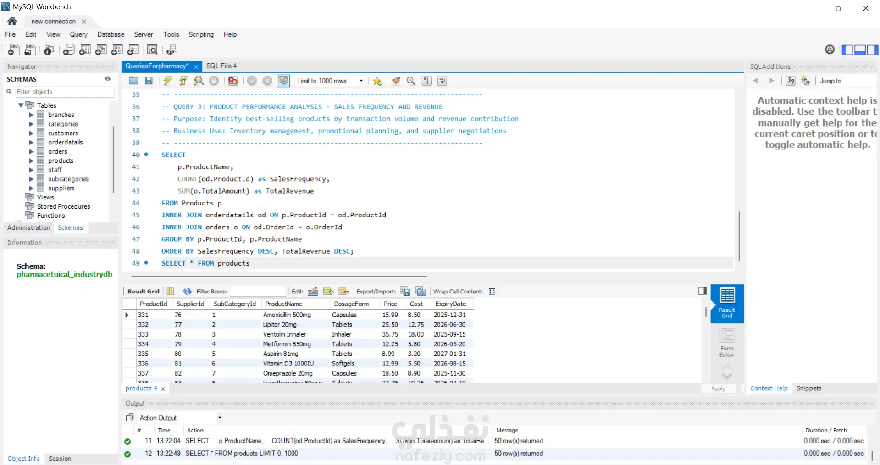Return to the Workbench home screen

(12, 21)
